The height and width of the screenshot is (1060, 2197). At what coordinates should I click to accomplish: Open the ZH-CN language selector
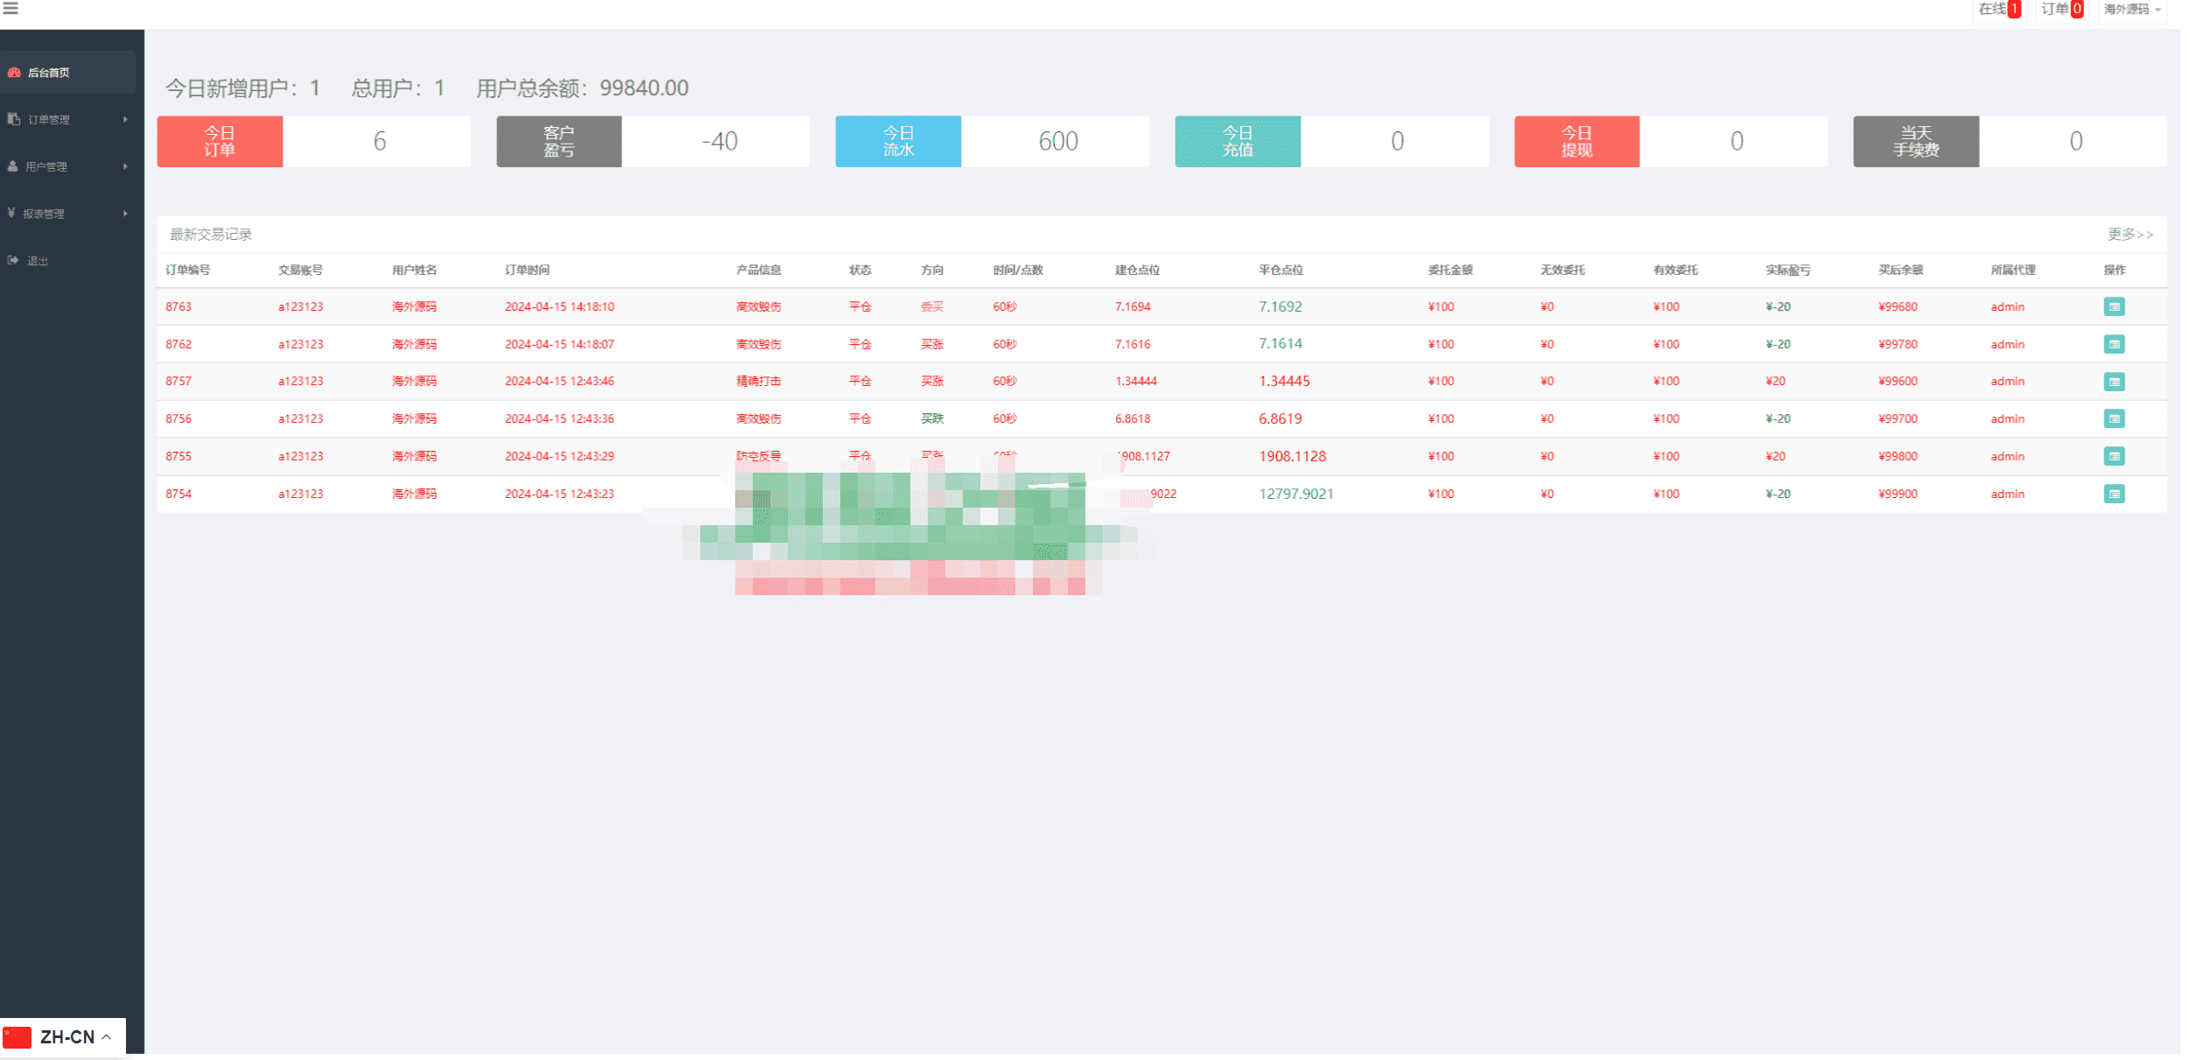coord(63,1037)
